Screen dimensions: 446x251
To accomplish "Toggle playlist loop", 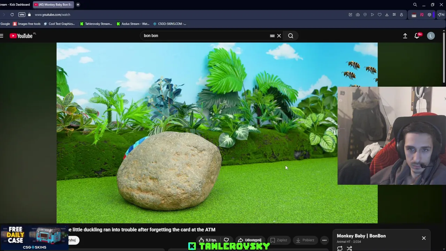I will 340,248.
